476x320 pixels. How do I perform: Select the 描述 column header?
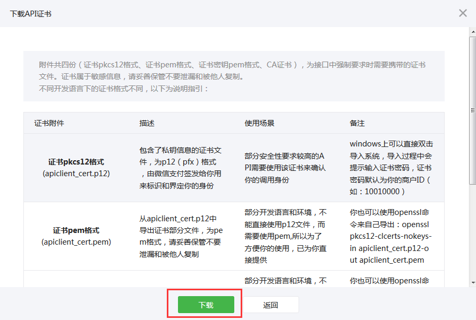tap(147, 123)
